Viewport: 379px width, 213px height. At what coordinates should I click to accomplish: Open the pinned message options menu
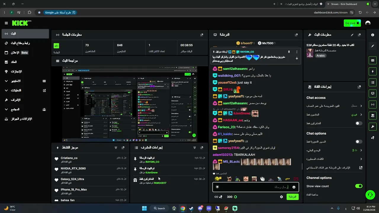coord(297,52)
